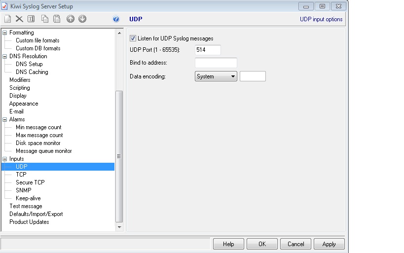This screenshot has width=404, height=253.
Task: Select the Secure TCP input item
Action: [30, 182]
